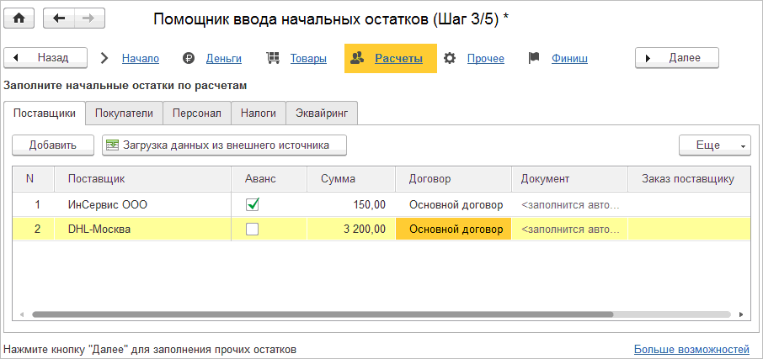This screenshot has width=763, height=359.
Task: Go to next step with Далее
Action: tap(677, 58)
